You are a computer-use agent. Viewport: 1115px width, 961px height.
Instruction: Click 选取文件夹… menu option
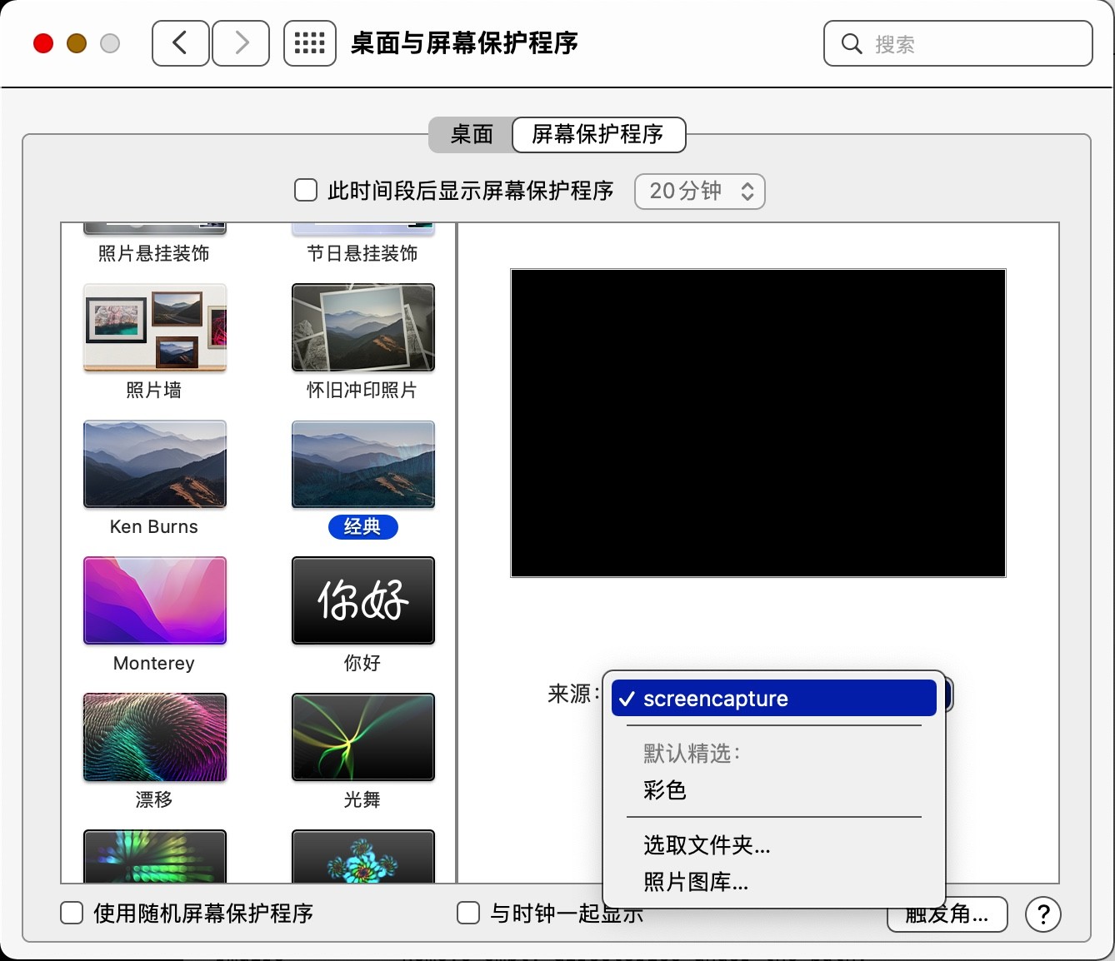[x=707, y=845]
